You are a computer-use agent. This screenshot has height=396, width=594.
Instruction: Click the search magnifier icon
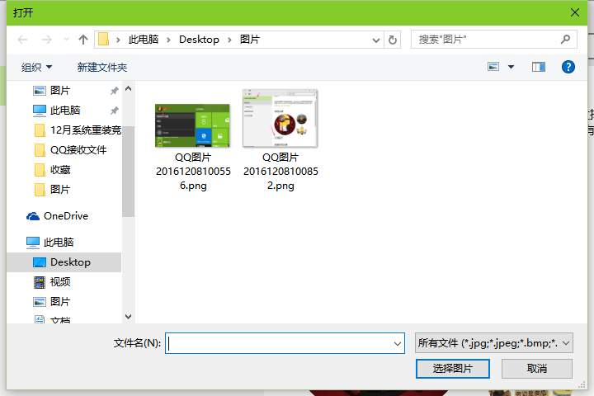(566, 39)
